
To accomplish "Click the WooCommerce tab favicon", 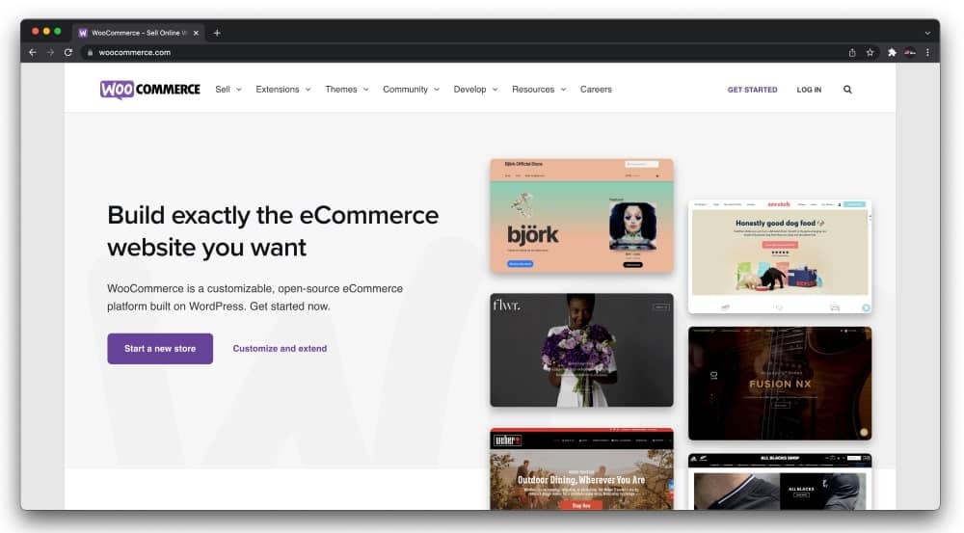I will [x=83, y=33].
